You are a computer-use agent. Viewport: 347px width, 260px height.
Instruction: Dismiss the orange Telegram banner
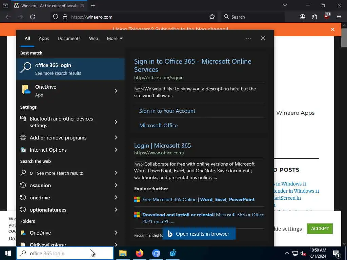pos(333,29)
